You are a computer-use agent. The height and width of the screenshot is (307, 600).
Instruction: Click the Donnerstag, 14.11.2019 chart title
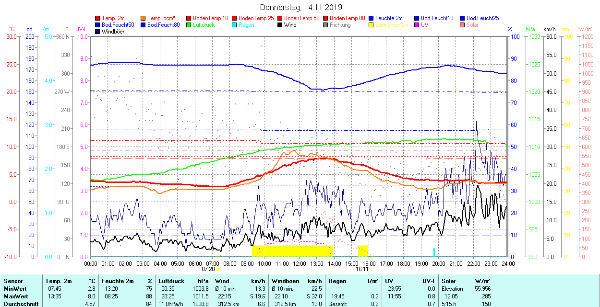coord(301,7)
